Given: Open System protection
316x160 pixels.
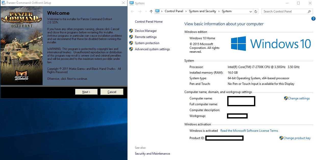Looking at the screenshot, I should [147, 43].
